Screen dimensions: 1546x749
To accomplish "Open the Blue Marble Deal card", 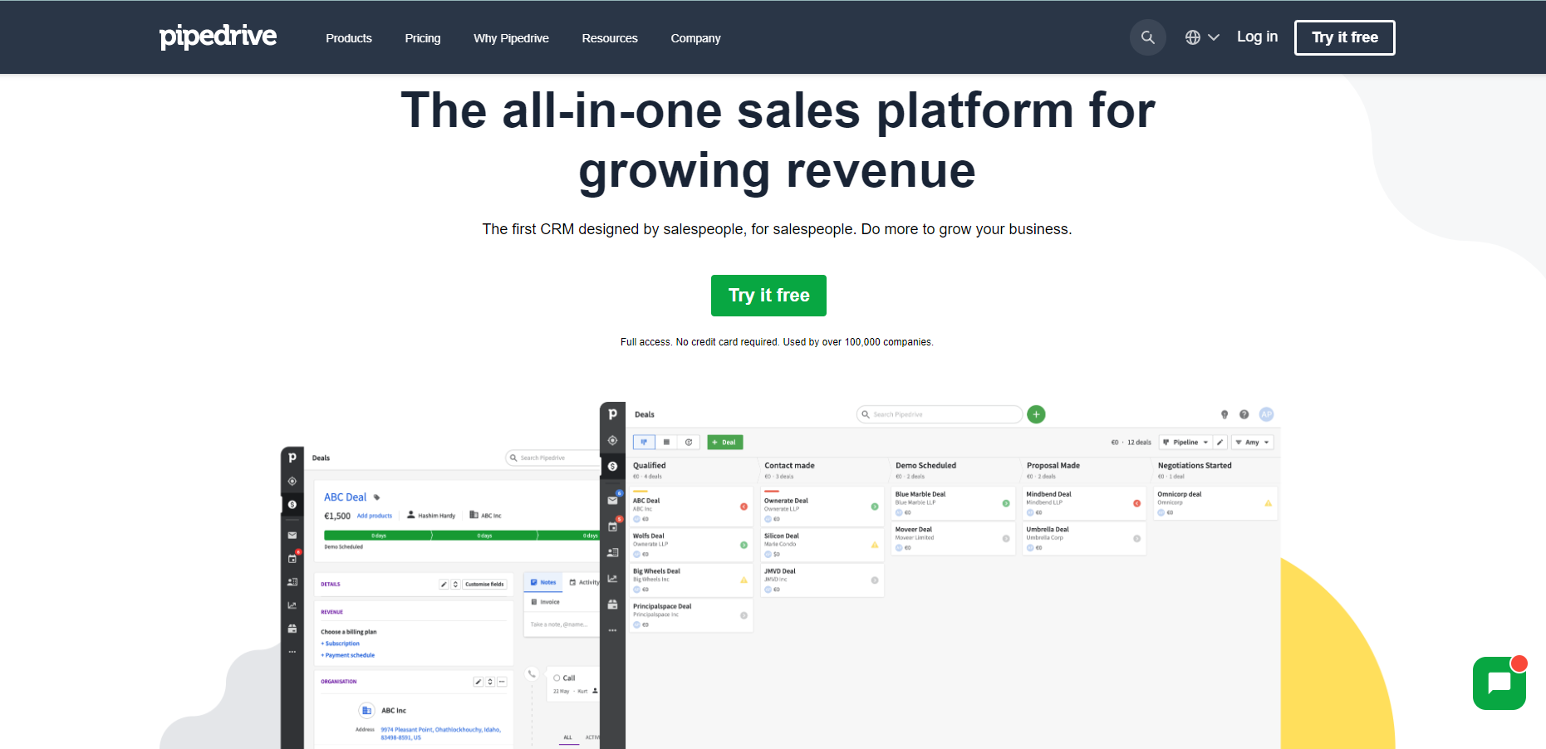I will pyautogui.click(x=954, y=503).
